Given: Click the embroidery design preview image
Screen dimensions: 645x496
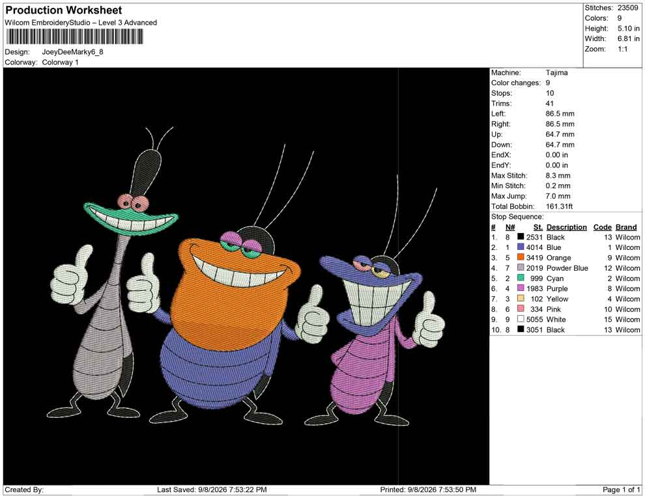Looking at the screenshot, I should [x=246, y=276].
